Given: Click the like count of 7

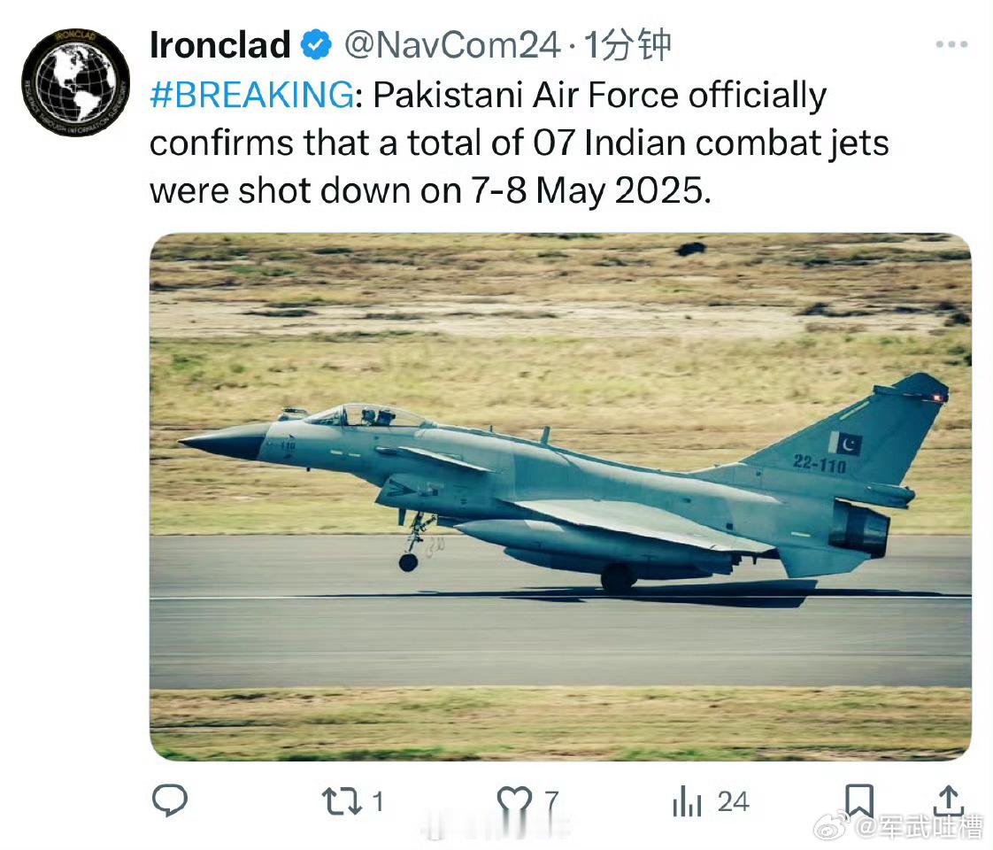Looking at the screenshot, I should click(x=551, y=802).
